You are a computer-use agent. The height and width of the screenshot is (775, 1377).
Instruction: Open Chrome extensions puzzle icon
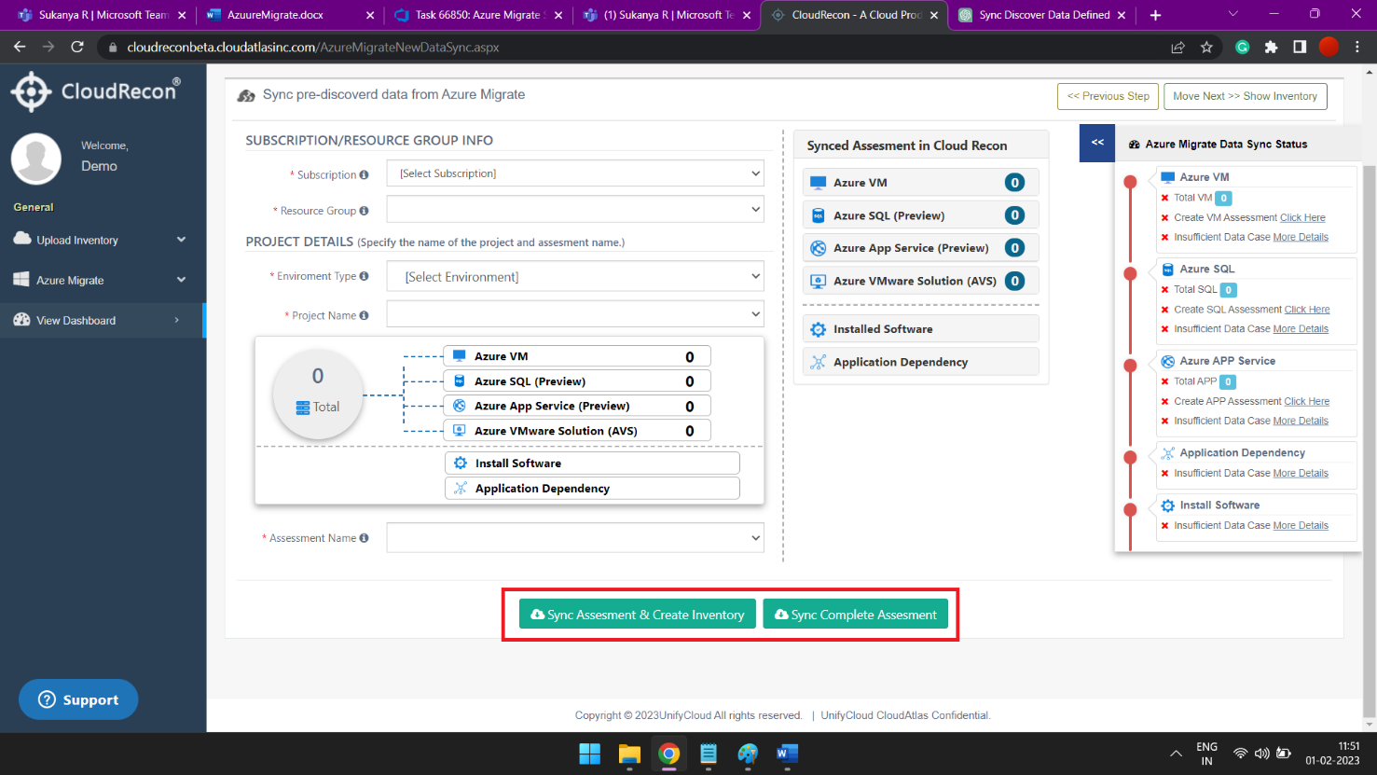[x=1271, y=47]
